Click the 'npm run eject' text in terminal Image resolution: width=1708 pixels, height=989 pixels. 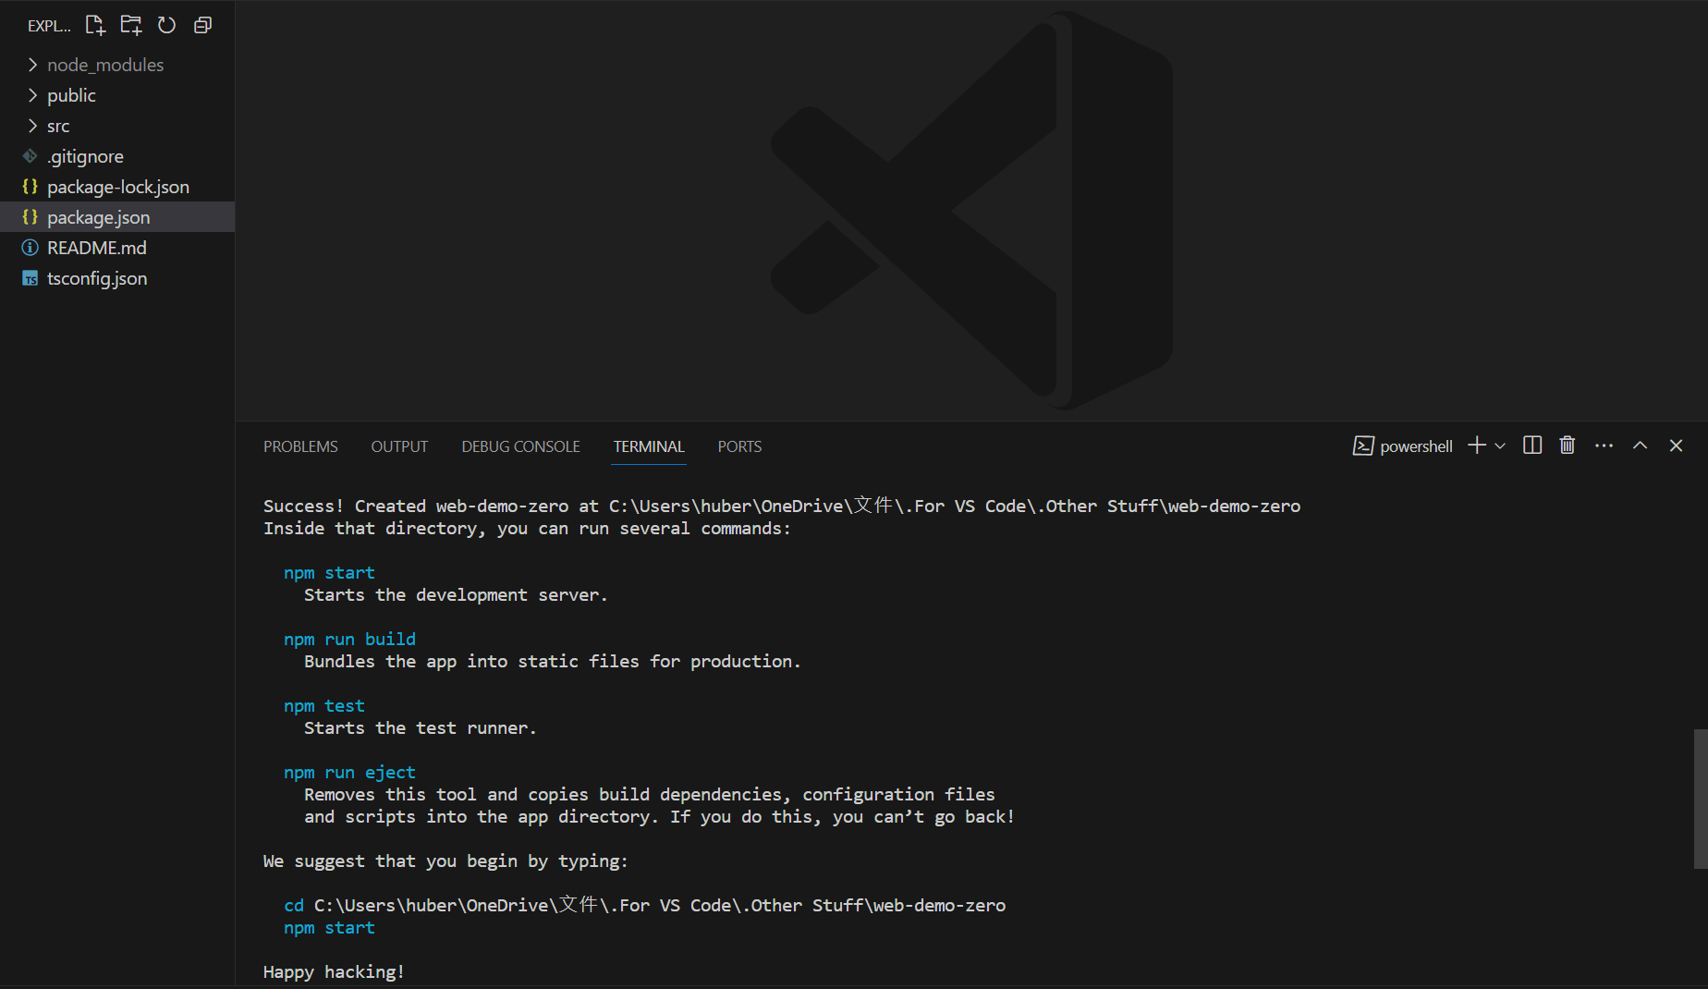[x=349, y=772]
